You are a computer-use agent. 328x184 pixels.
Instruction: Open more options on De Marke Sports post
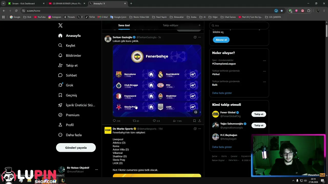pyautogui.click(x=200, y=129)
